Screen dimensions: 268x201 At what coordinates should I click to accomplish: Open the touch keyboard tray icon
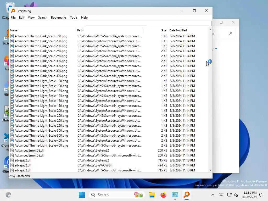(x=221, y=195)
